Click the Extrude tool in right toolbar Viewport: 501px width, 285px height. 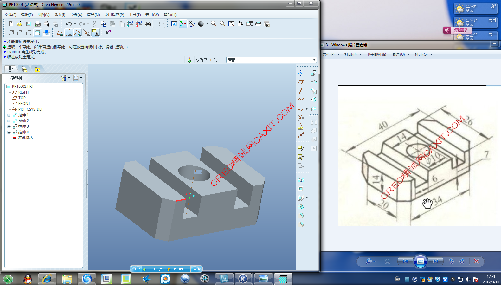coord(313,73)
